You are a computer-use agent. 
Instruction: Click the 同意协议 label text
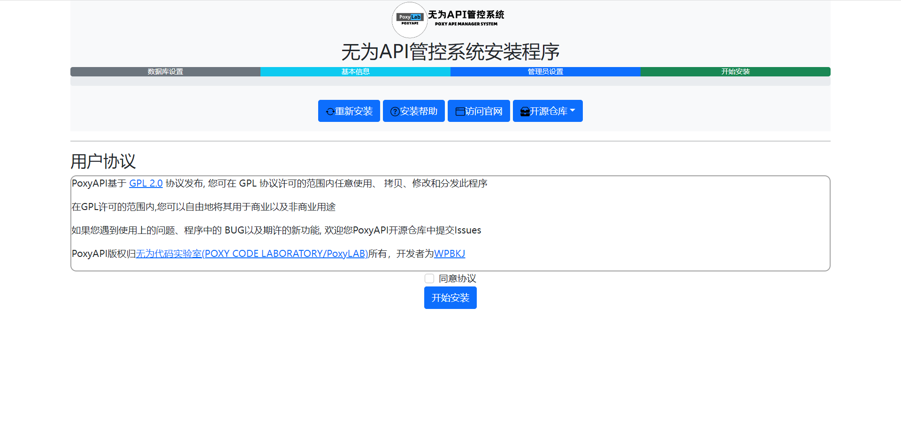click(458, 278)
